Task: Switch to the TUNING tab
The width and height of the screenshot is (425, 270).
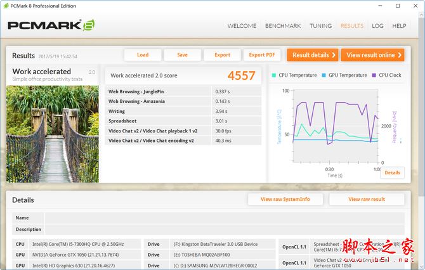Action: (320, 26)
